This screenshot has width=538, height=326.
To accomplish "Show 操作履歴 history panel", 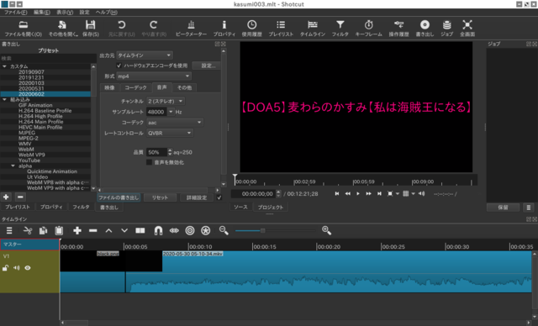I will [x=398, y=28].
